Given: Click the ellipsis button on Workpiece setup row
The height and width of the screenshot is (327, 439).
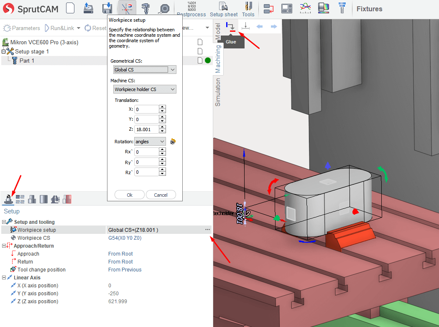Looking at the screenshot, I should tap(207, 230).
